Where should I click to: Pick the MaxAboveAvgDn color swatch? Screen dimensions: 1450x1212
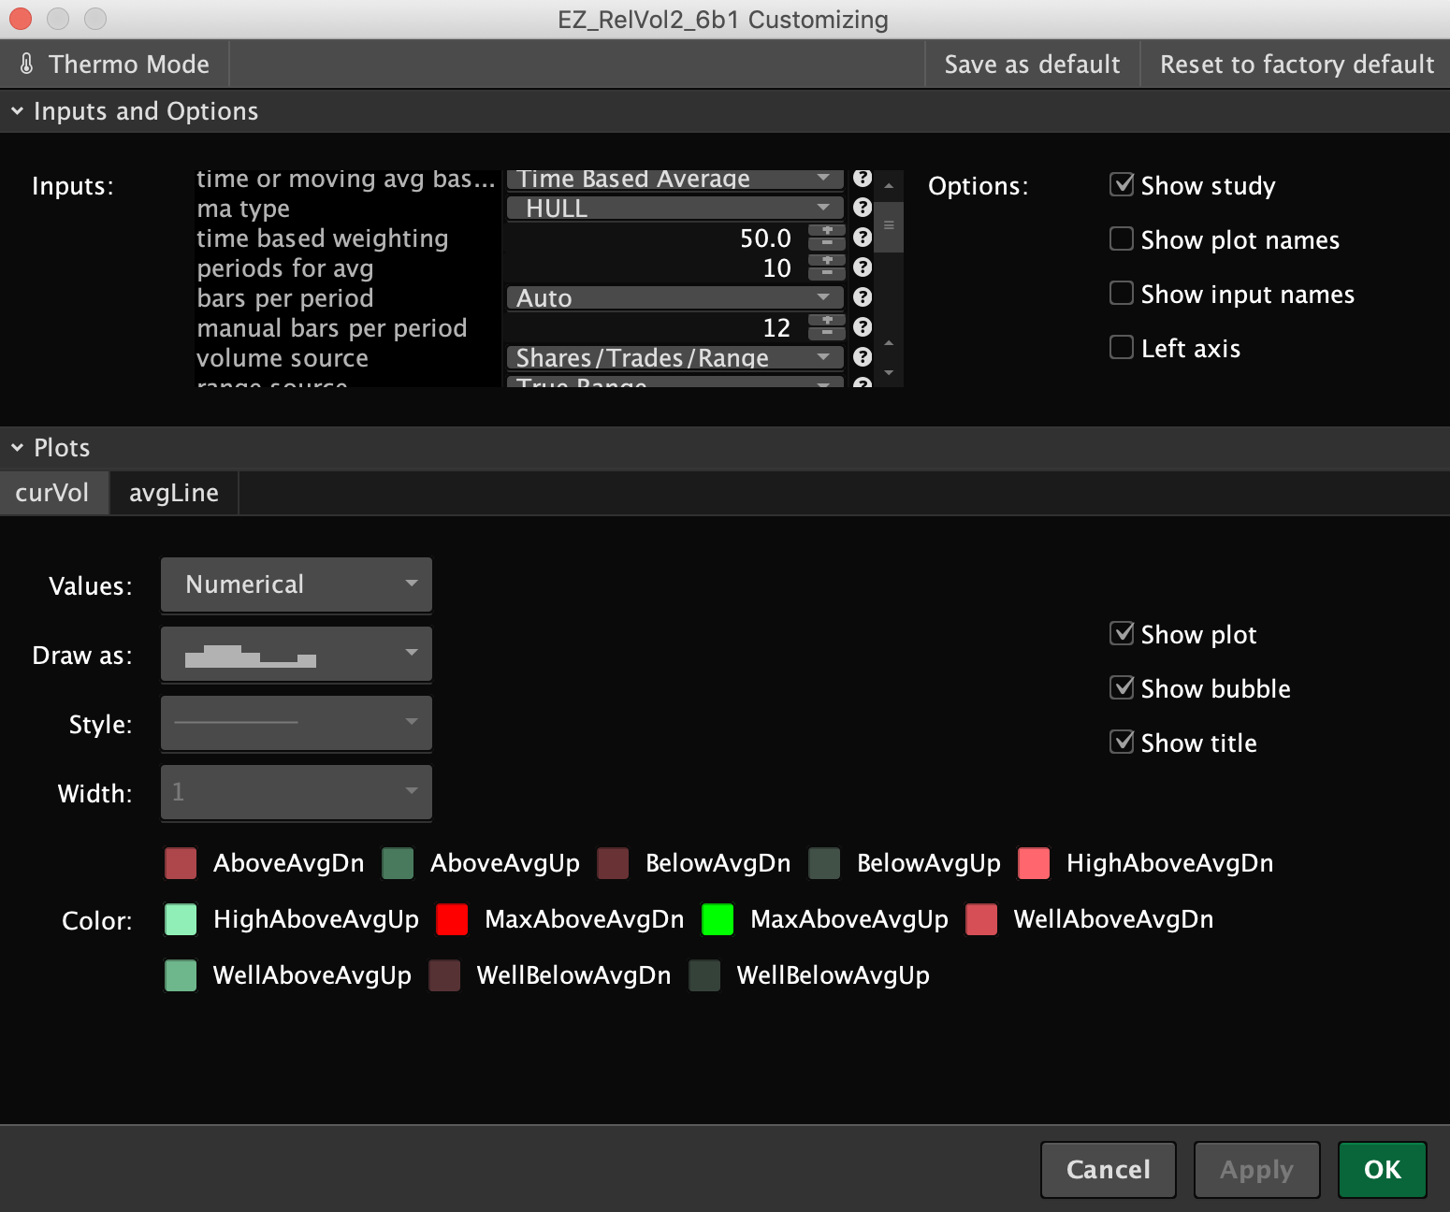(452, 919)
